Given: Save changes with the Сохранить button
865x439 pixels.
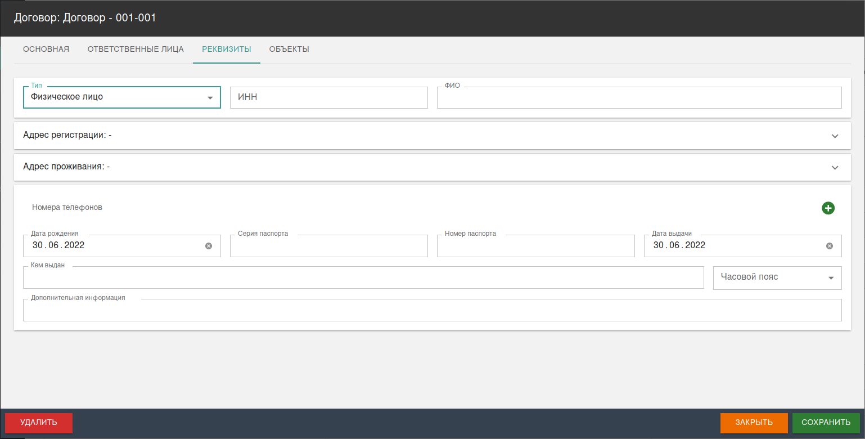Looking at the screenshot, I should click(826, 423).
